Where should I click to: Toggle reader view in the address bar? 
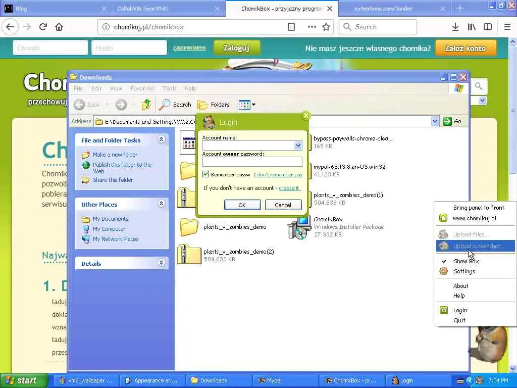291,27
